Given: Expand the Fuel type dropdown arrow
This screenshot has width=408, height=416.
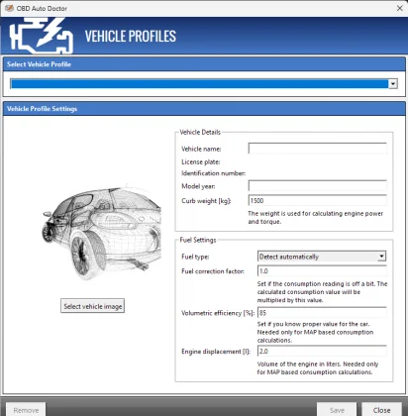Looking at the screenshot, I should coord(381,257).
